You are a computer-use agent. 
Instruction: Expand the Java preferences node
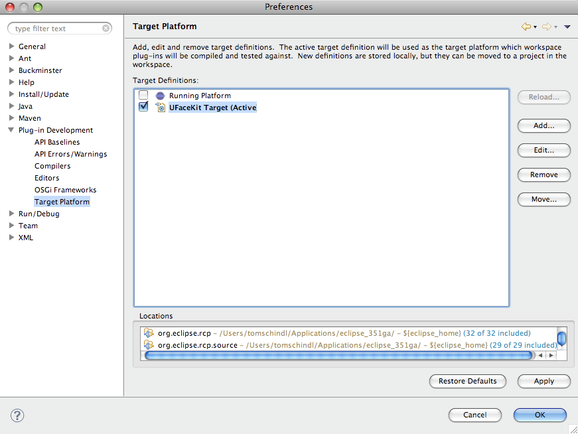pos(11,106)
